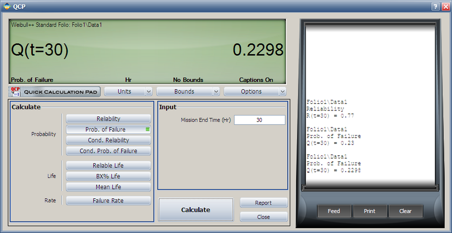
Task: Click the help question mark button
Action: pyautogui.click(x=434, y=5)
